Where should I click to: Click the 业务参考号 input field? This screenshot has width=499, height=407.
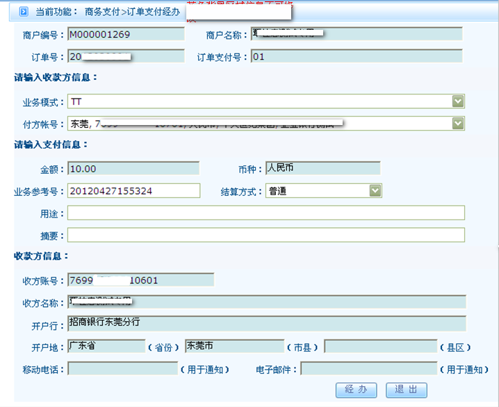click(x=133, y=190)
